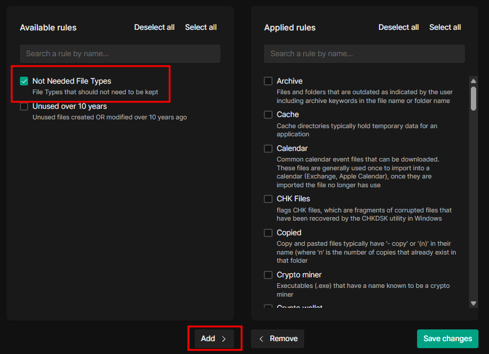489x354 pixels.
Task: Focus the Available rules search field
Action: [x=120, y=54]
